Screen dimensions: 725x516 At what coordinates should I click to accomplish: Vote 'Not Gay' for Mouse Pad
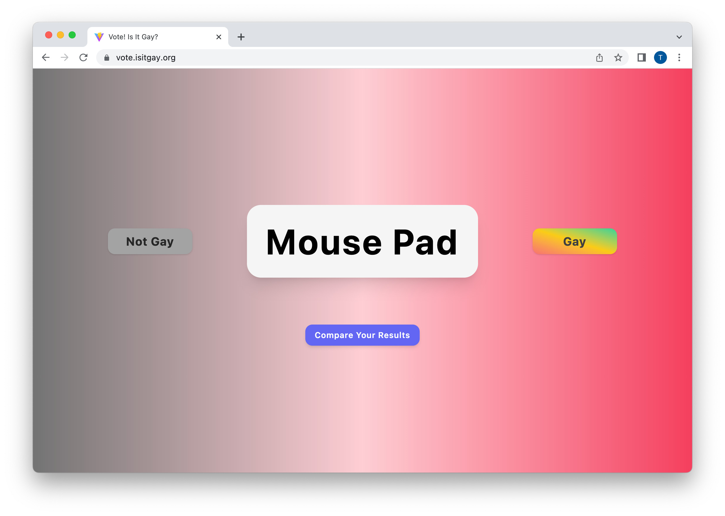coord(150,242)
